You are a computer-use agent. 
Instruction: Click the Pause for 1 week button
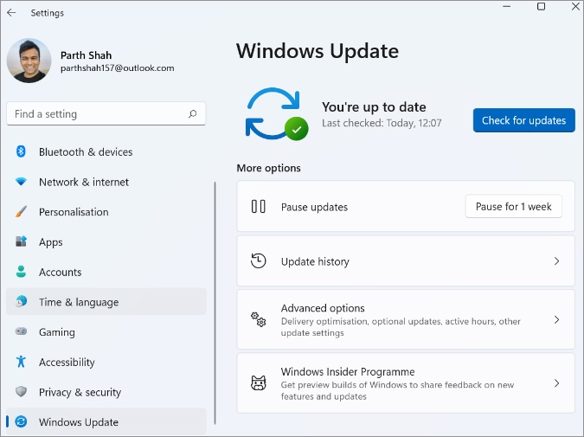click(x=514, y=207)
